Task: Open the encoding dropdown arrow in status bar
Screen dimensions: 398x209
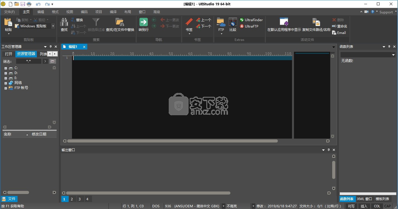Action: (x=223, y=206)
